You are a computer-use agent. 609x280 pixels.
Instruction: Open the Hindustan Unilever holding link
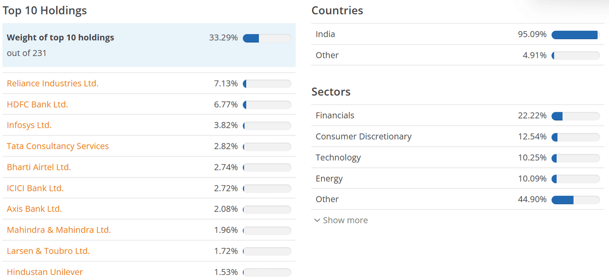click(45, 272)
